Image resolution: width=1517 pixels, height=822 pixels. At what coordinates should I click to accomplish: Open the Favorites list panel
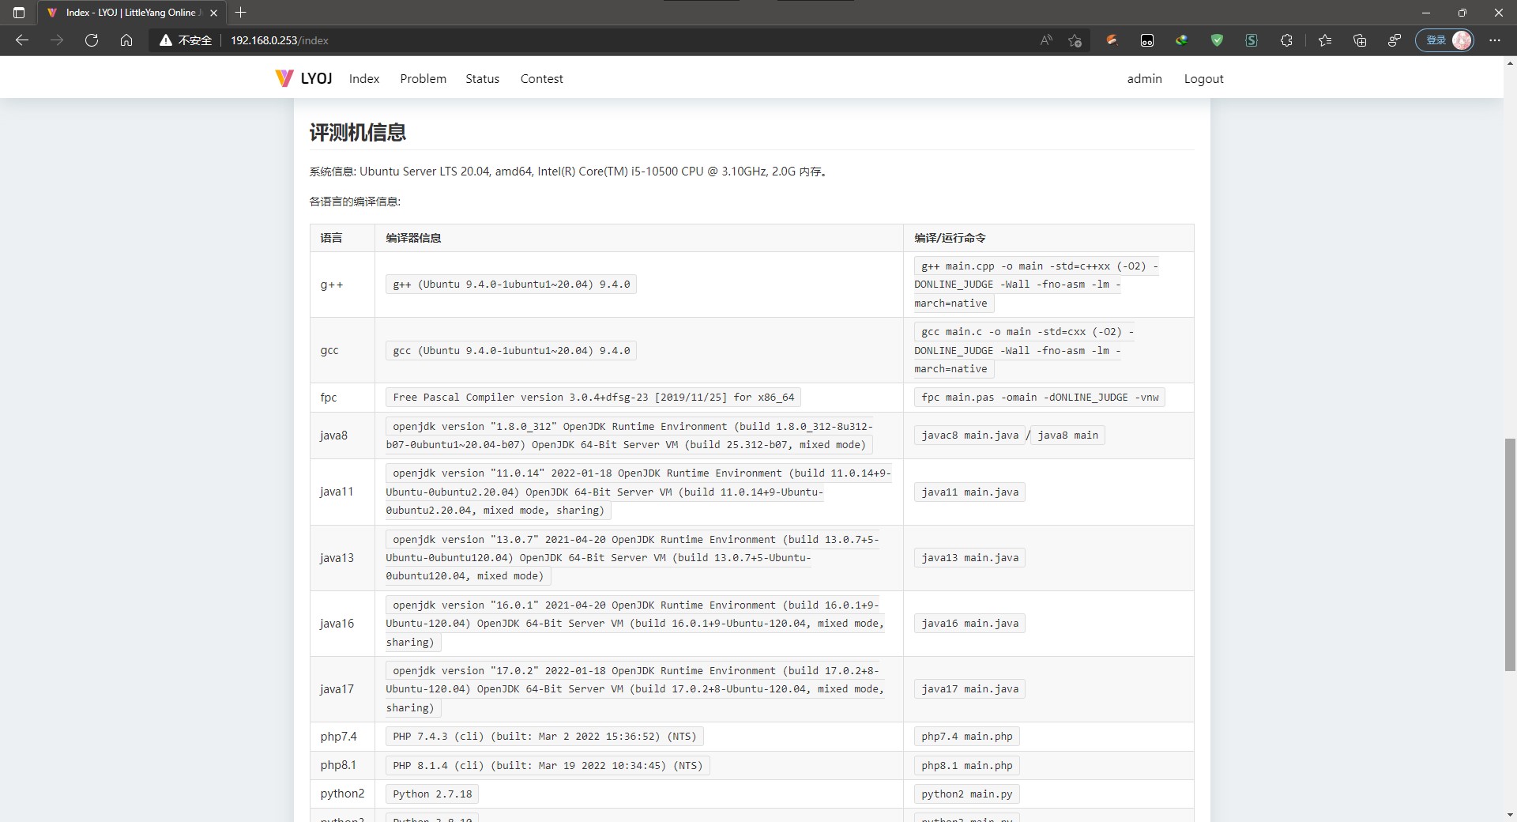[1325, 40]
